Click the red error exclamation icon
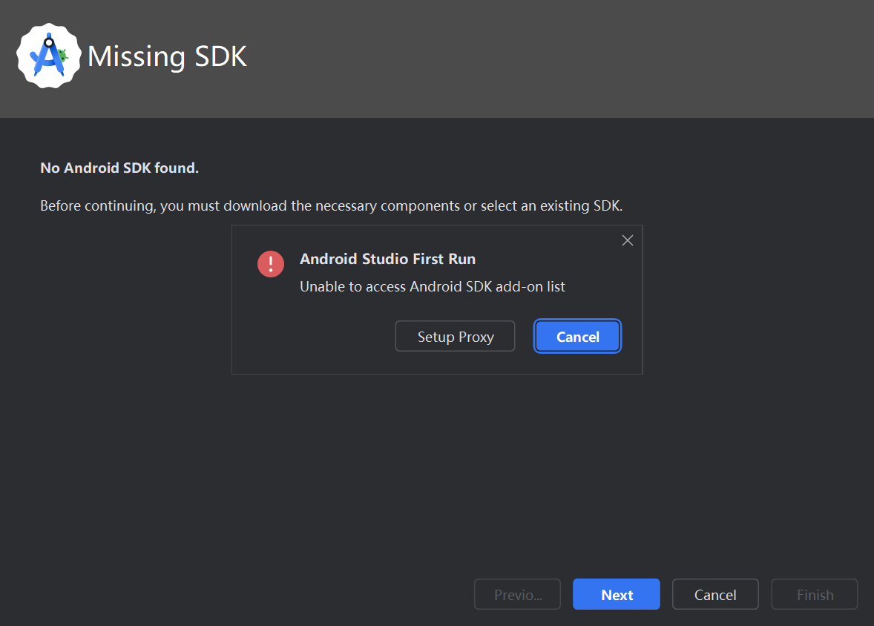This screenshot has width=874, height=626. point(271,263)
